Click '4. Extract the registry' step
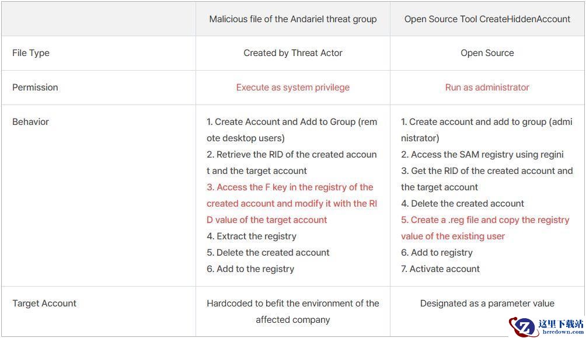 [x=251, y=236]
